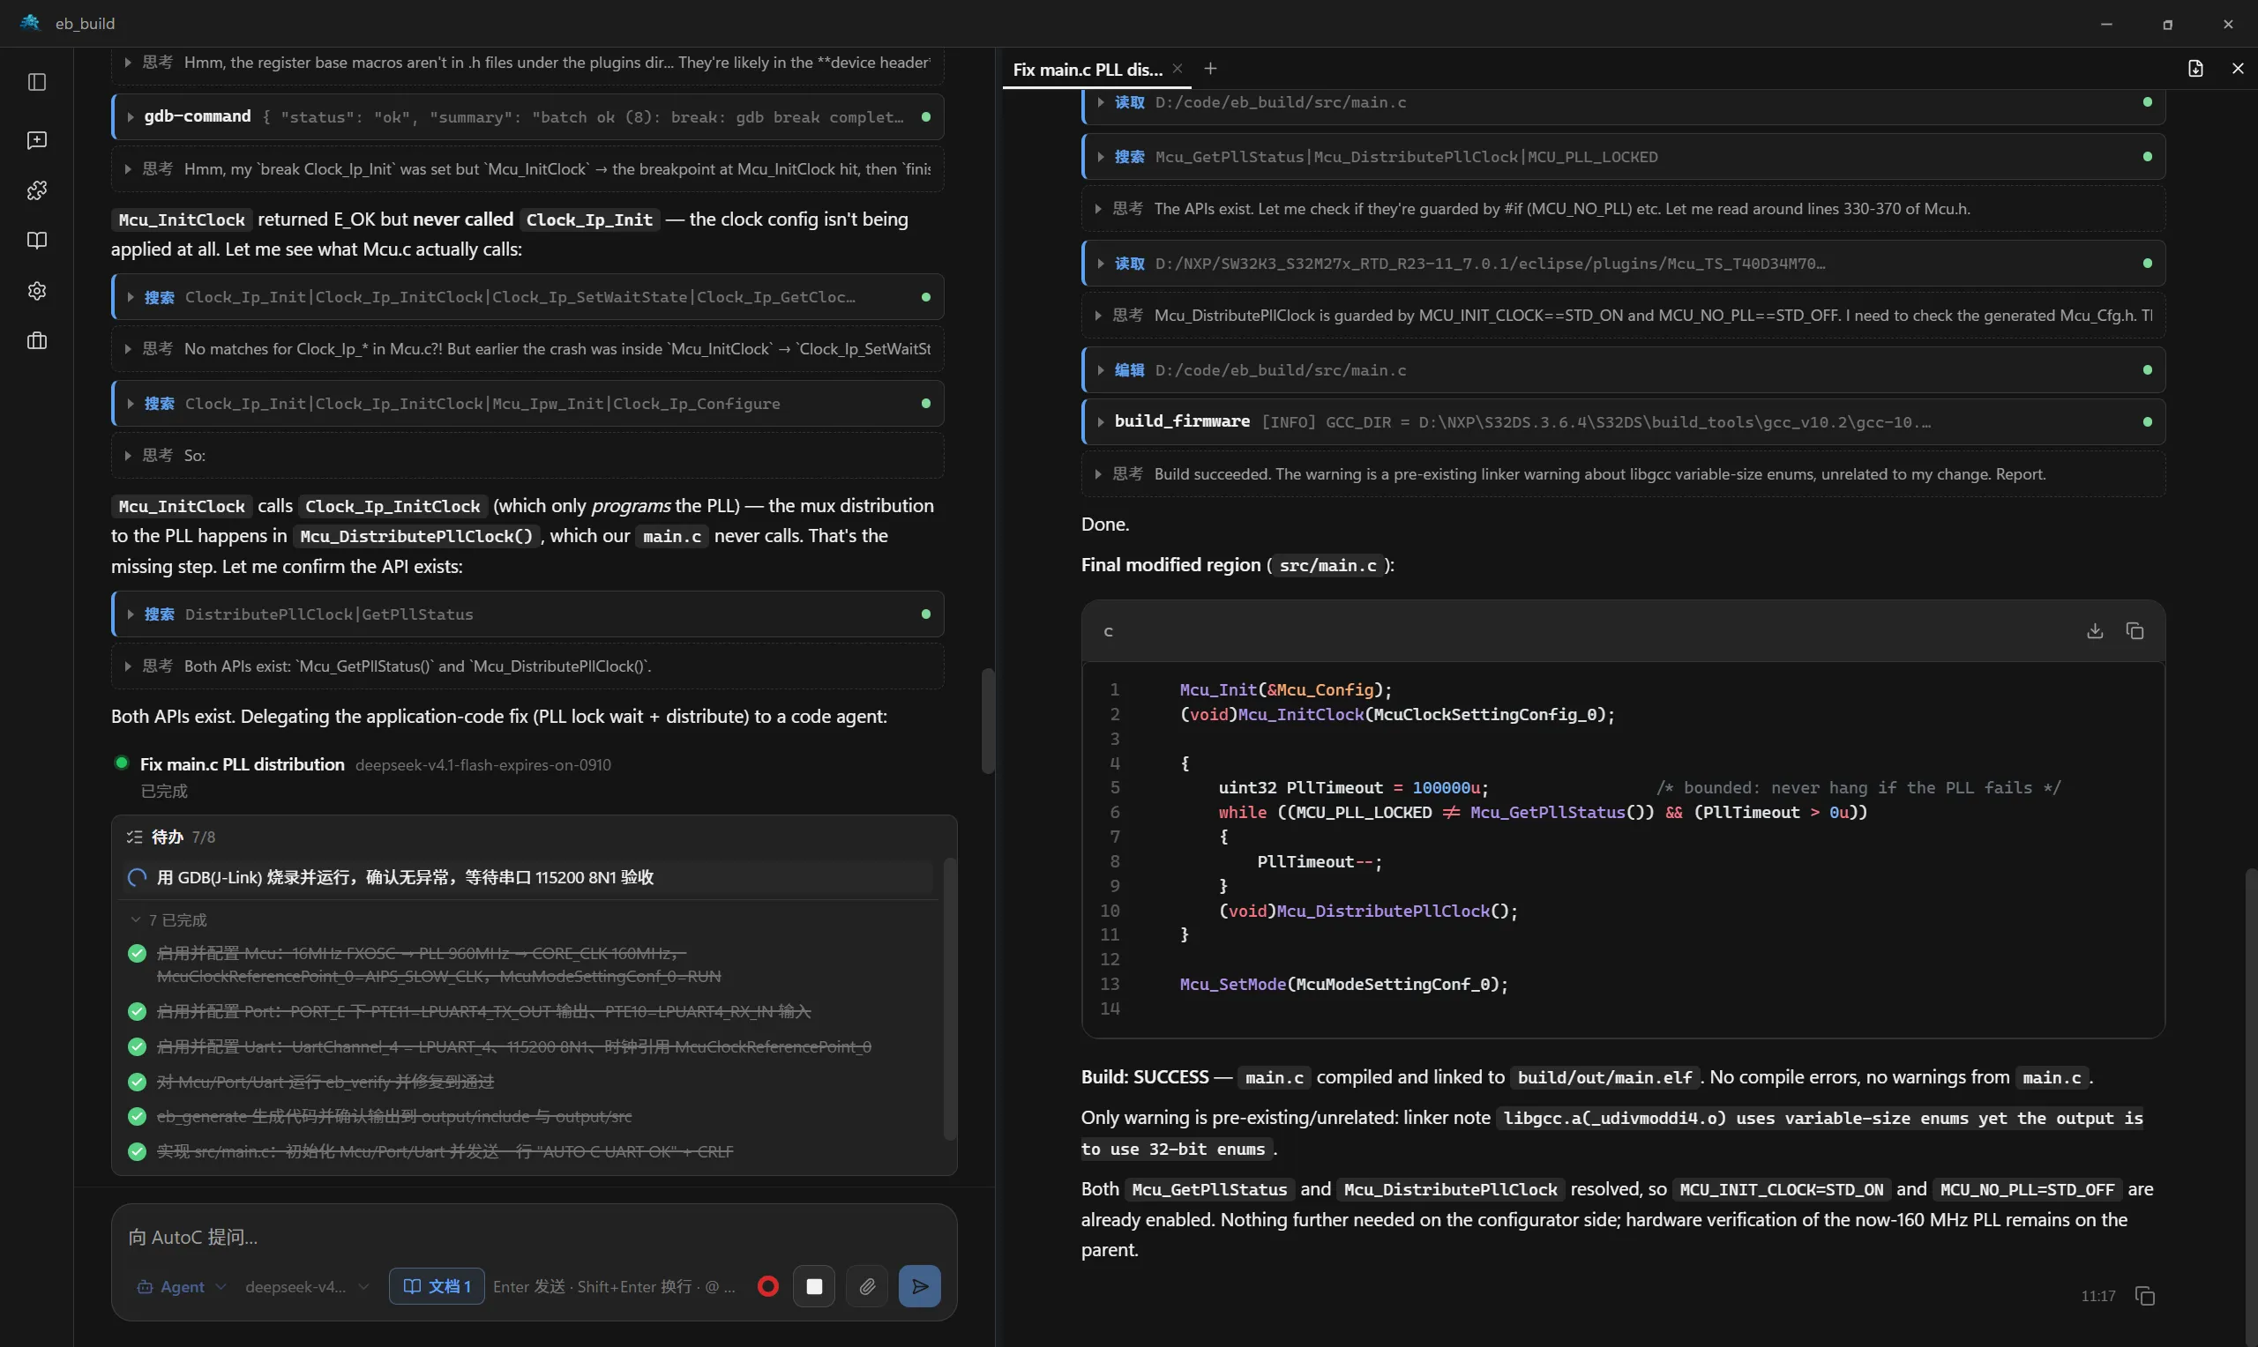
Task: Click the eb_build app logo
Action: 30,23
